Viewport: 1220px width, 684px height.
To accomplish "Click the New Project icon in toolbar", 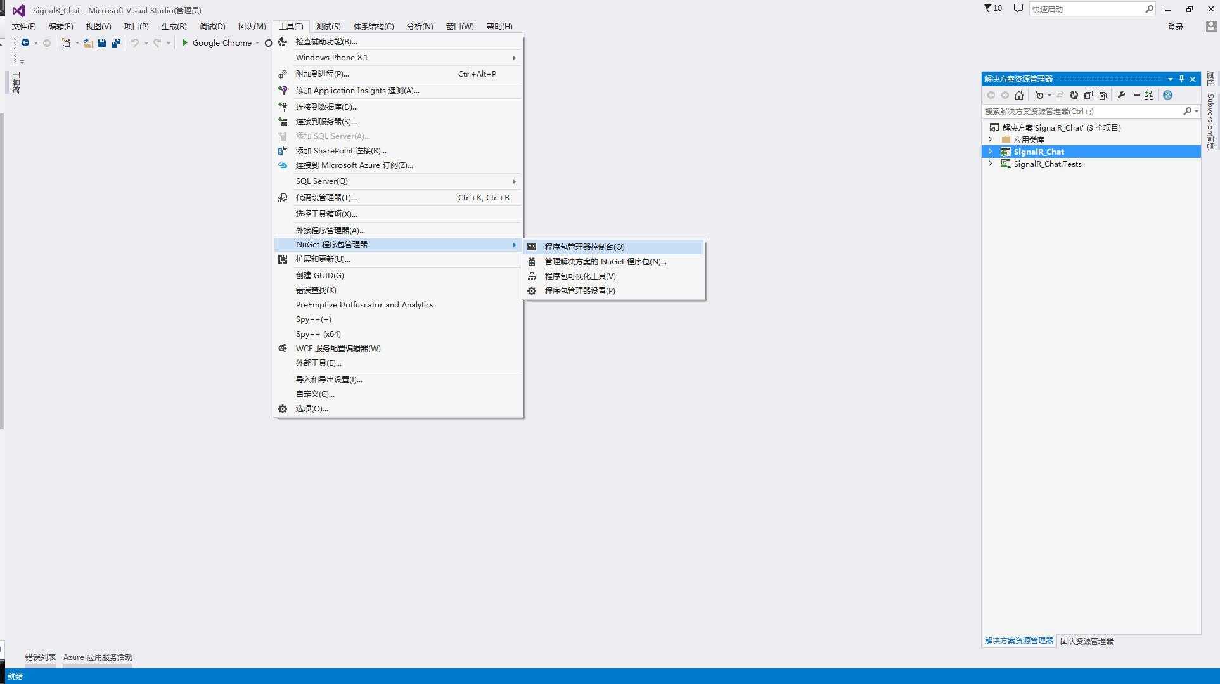I will pos(66,42).
